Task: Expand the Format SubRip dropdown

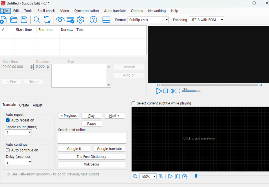Action: pyautogui.click(x=166, y=20)
